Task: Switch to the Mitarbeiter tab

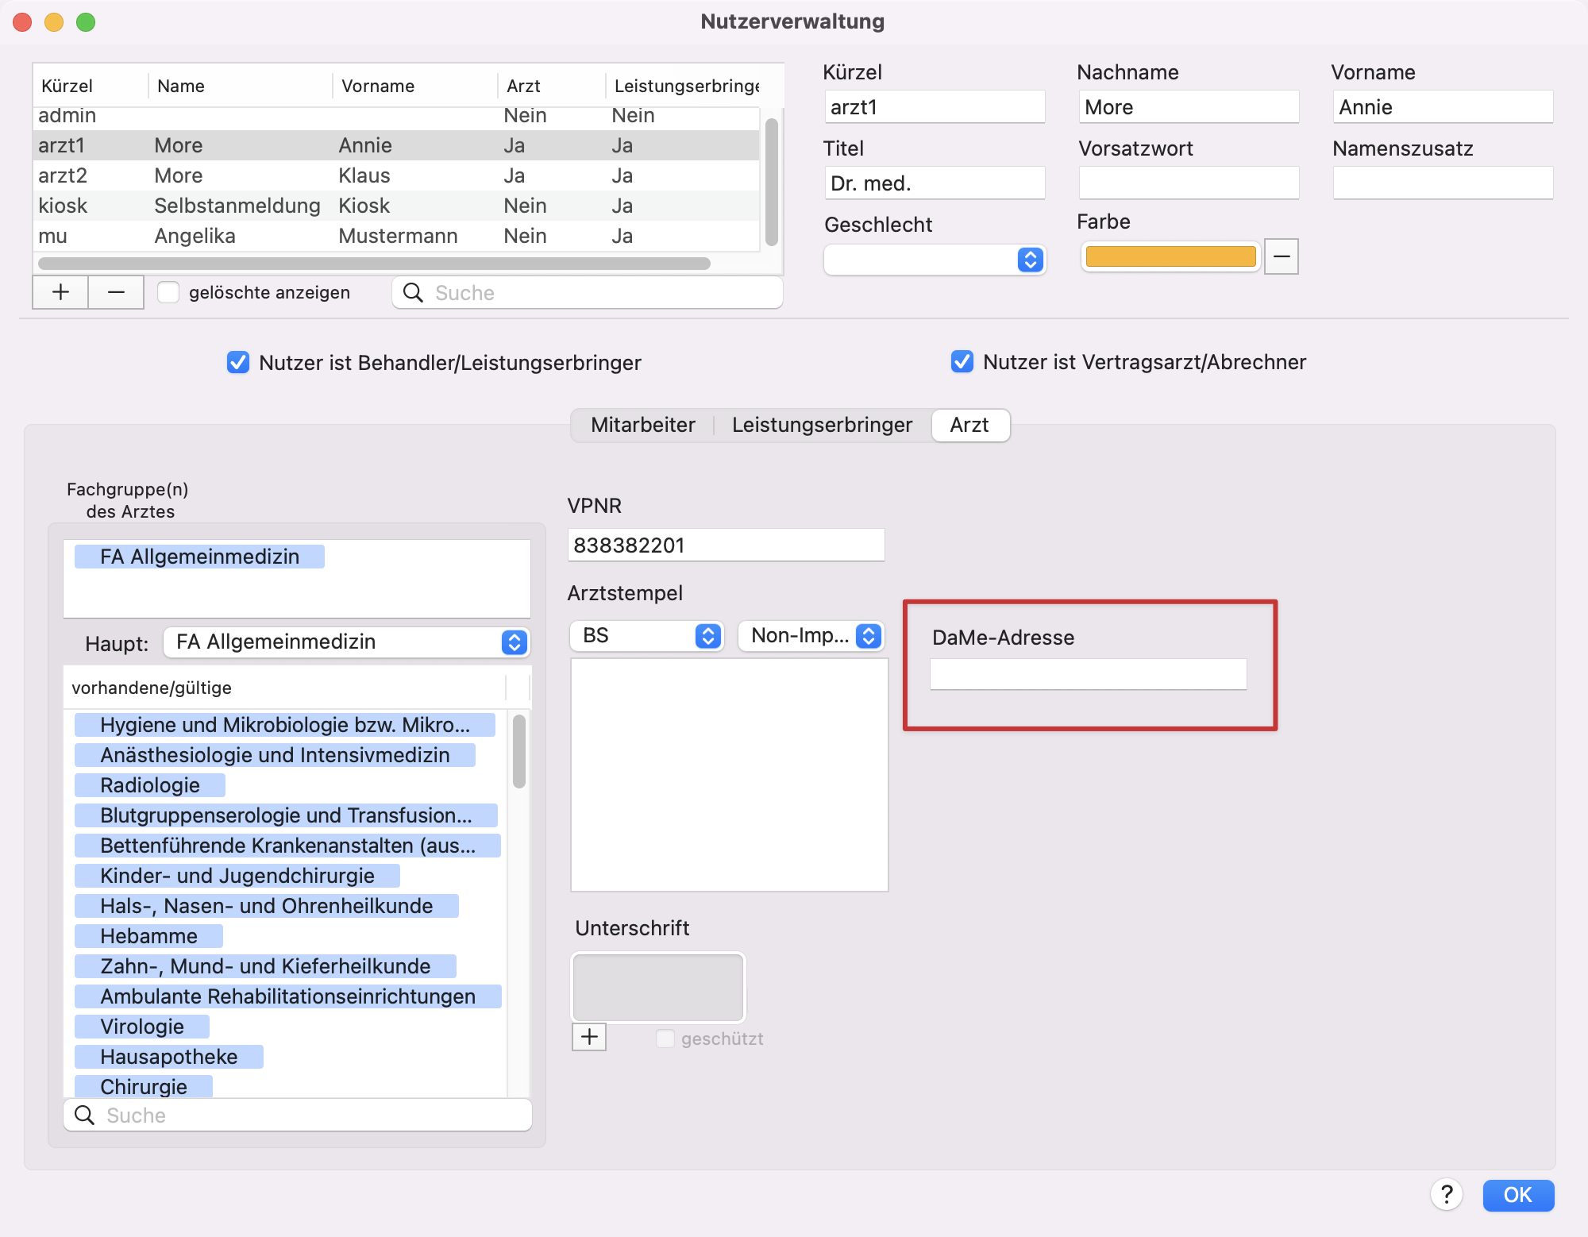Action: click(643, 425)
